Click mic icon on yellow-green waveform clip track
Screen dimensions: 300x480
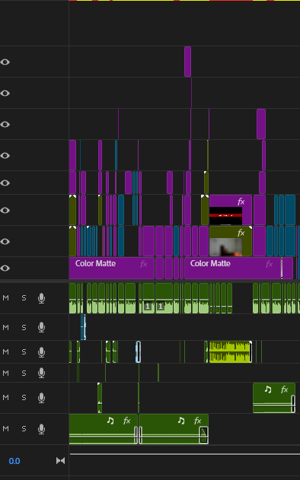point(41,352)
